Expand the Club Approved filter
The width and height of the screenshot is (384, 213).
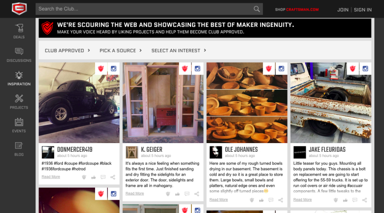pyautogui.click(x=67, y=51)
